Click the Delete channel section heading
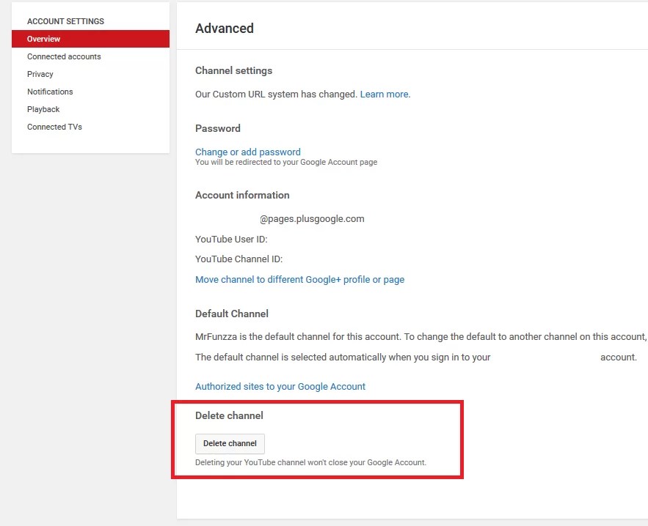The width and height of the screenshot is (648, 526). point(228,415)
